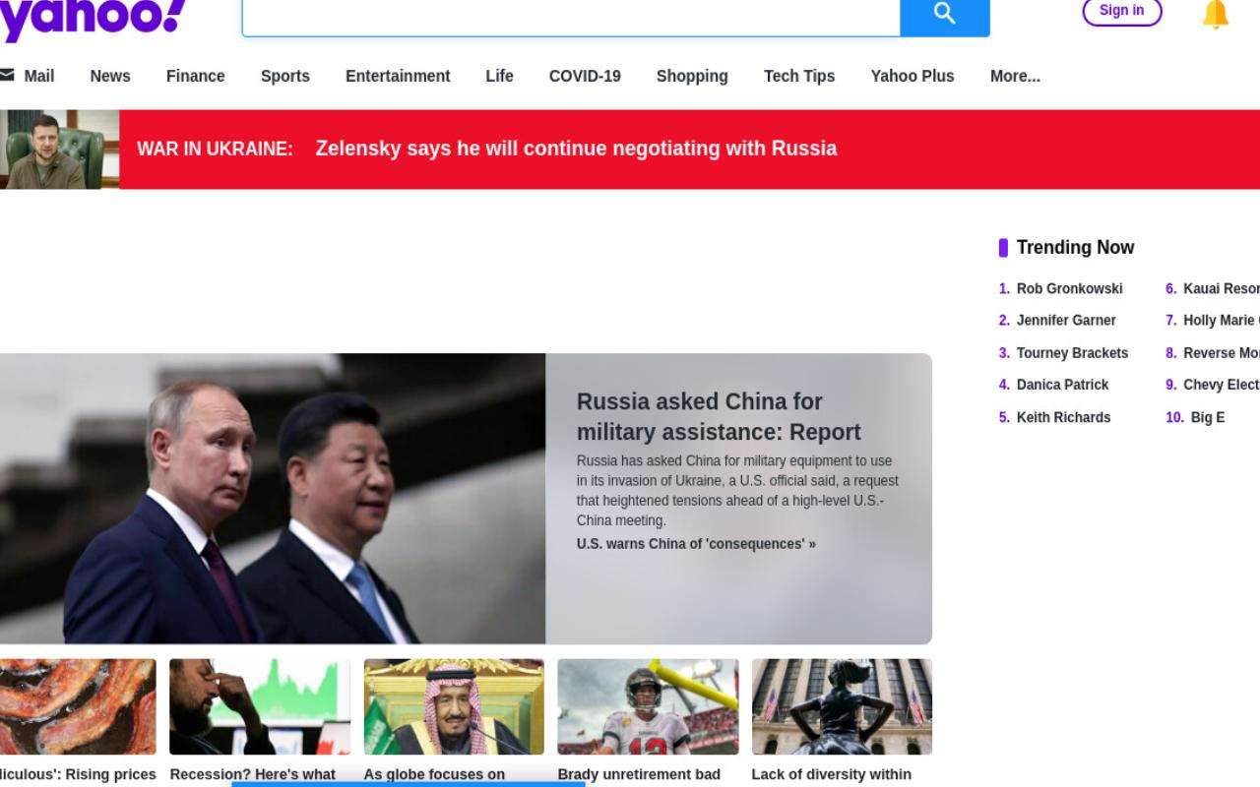Open the Life section
Image resolution: width=1260 pixels, height=787 pixels.
click(x=499, y=76)
